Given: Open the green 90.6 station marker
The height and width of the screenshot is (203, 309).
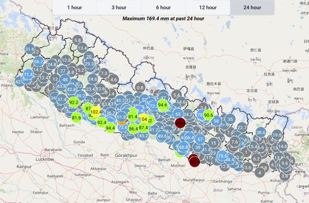Looking at the screenshot, I should tap(208, 115).
